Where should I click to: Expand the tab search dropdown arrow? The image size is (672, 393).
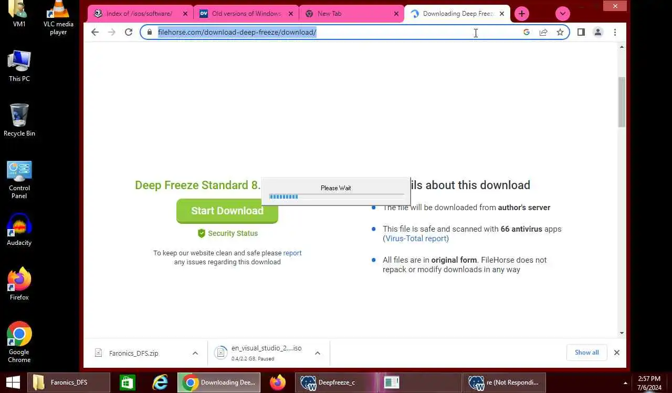562,14
